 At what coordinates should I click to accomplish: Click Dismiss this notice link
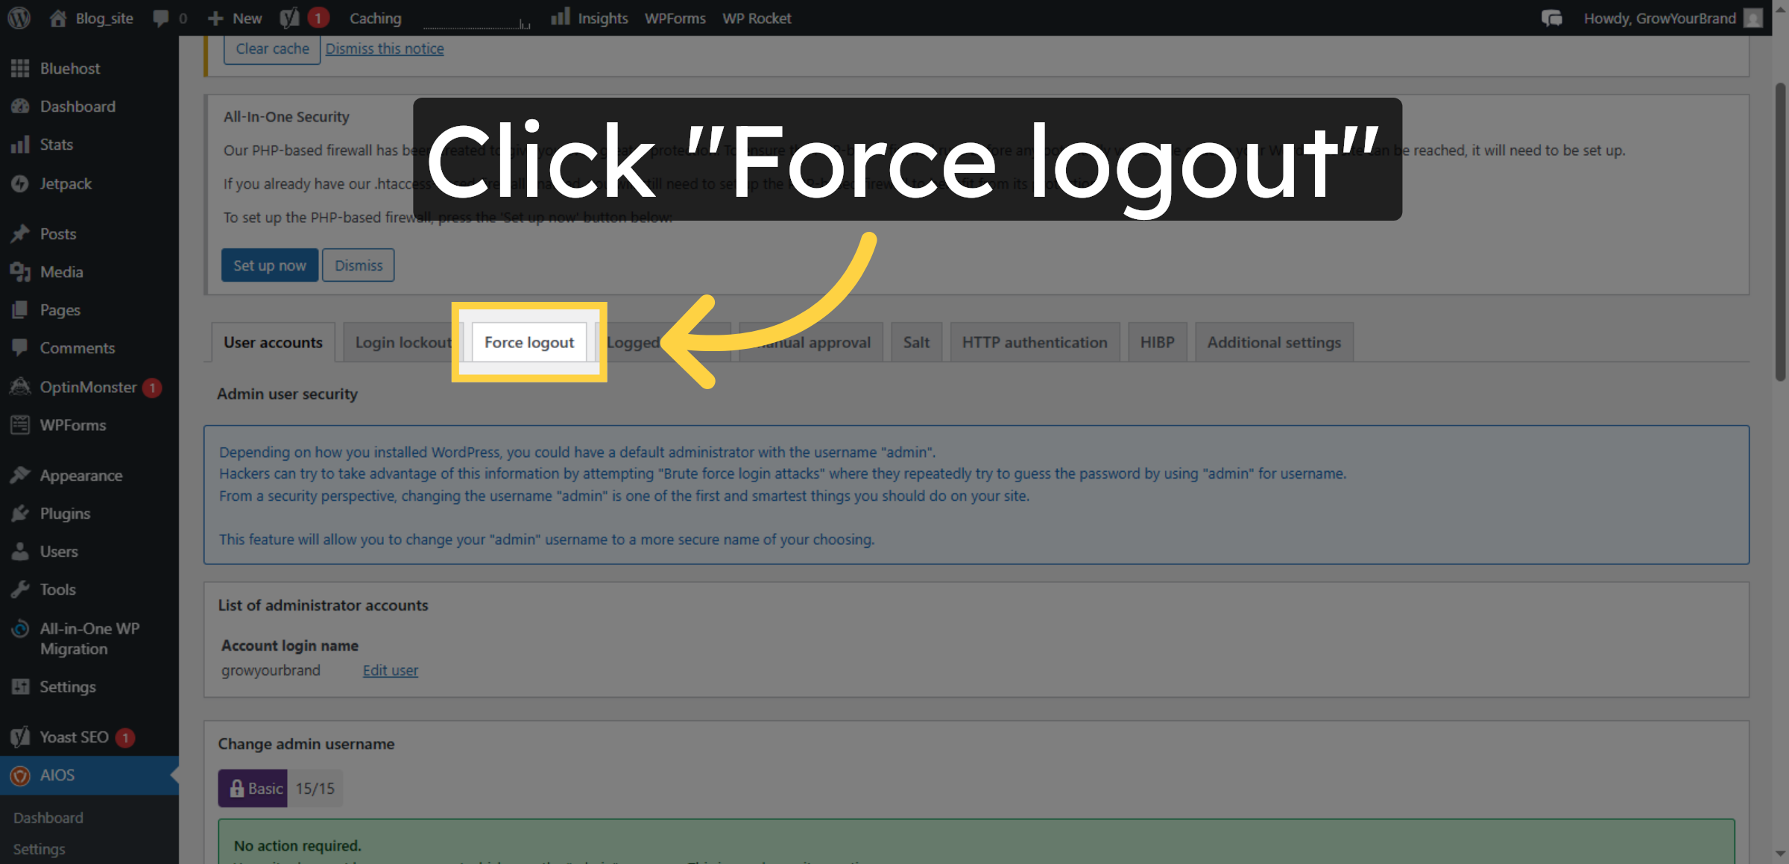point(385,48)
